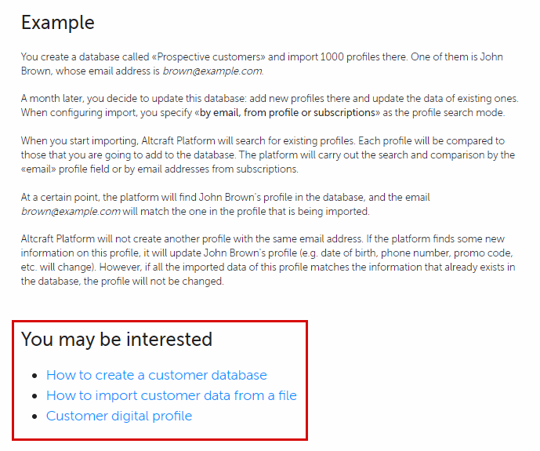Click the paragraph starting 'When you start importing'

(268, 155)
